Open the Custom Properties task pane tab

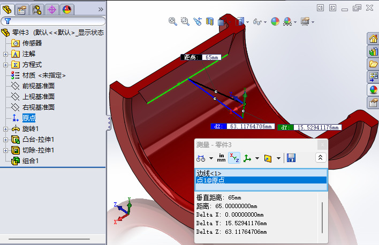373,103
